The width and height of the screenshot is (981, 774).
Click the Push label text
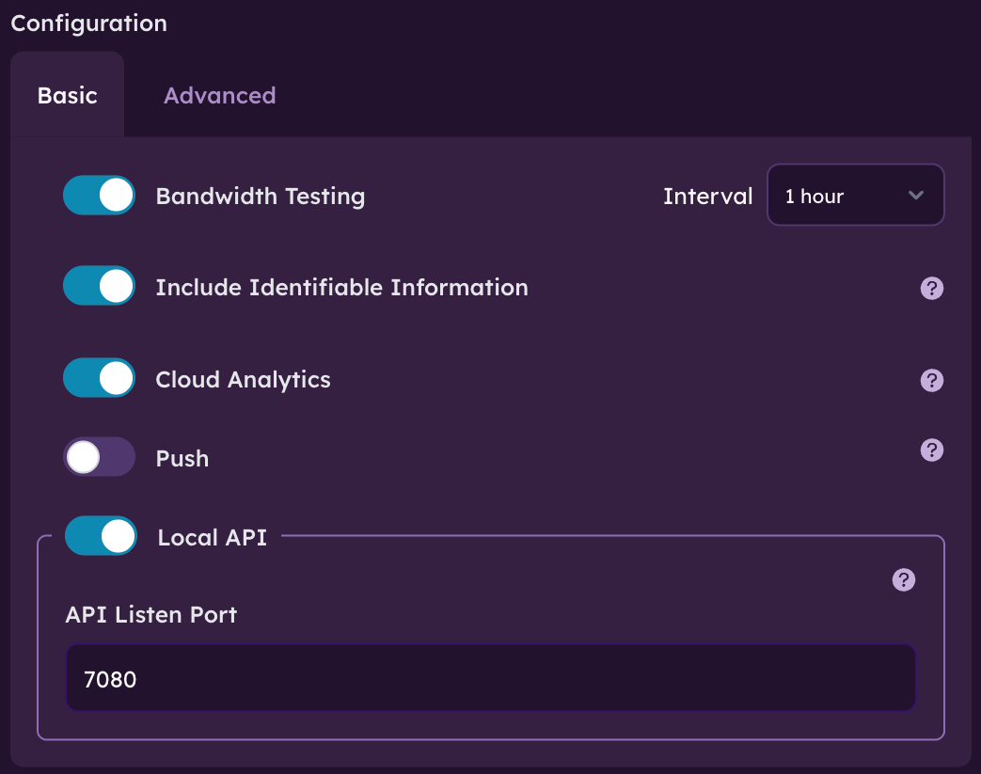182,459
